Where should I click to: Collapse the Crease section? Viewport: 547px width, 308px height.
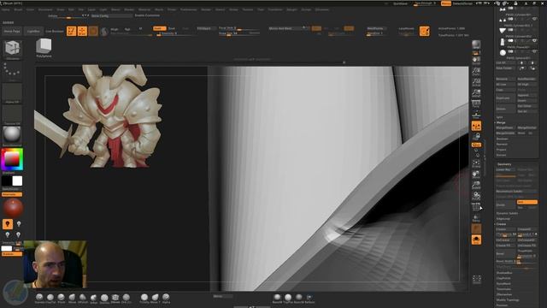[x=501, y=224]
